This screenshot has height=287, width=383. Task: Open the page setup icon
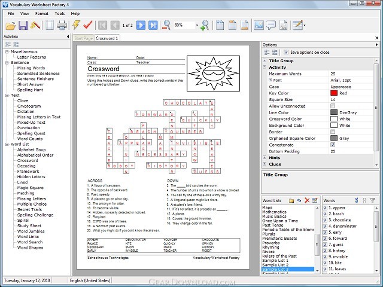pyautogui.click(x=50, y=25)
